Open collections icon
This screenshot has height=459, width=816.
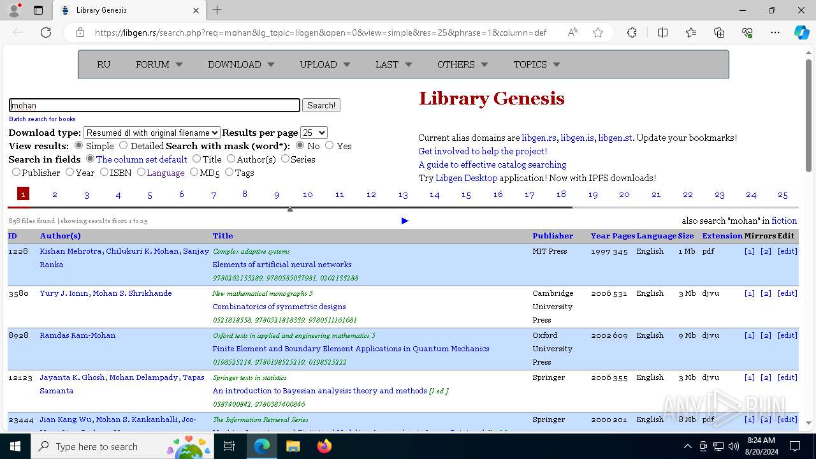(719, 33)
